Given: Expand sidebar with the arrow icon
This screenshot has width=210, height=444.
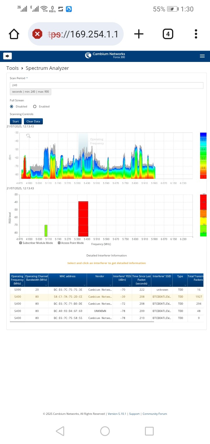Looking at the screenshot, I should 7,56.
